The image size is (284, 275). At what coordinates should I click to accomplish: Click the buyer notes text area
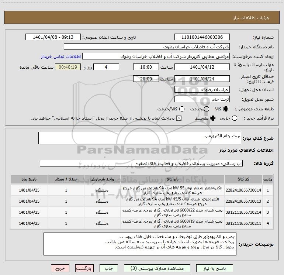point(140,244)
